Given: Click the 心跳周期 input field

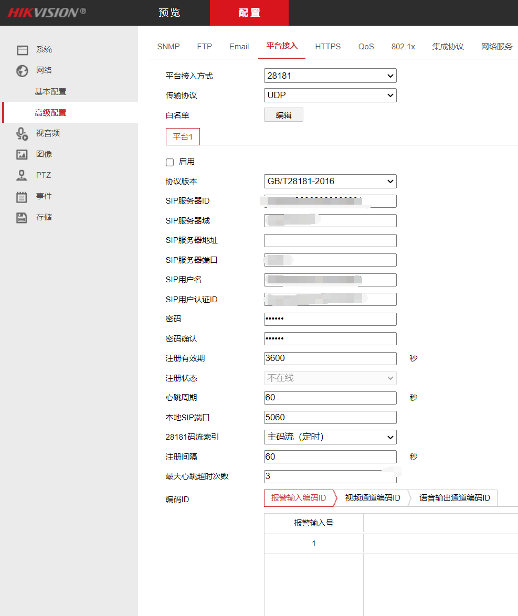Looking at the screenshot, I should [330, 398].
